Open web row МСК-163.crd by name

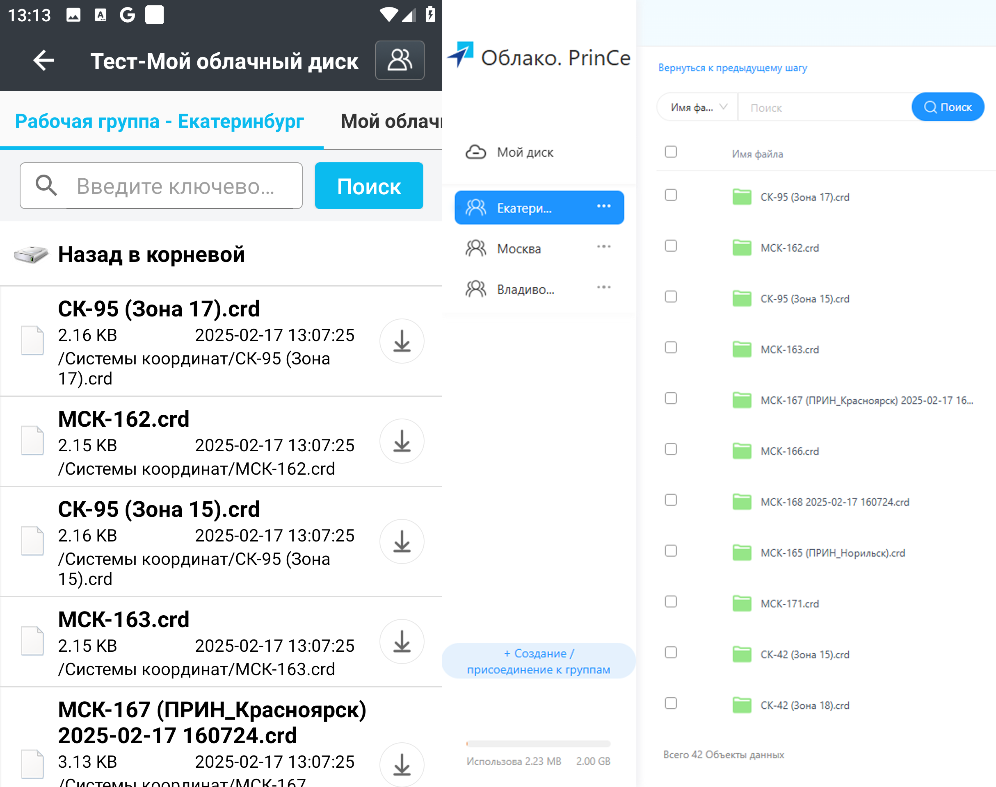pyautogui.click(x=789, y=349)
